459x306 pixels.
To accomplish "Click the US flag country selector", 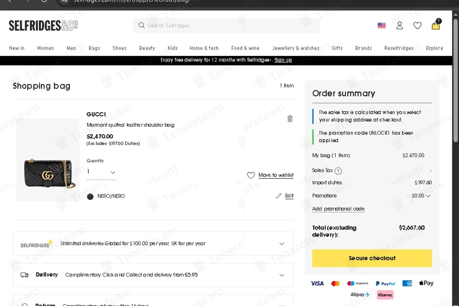I will [382, 25].
